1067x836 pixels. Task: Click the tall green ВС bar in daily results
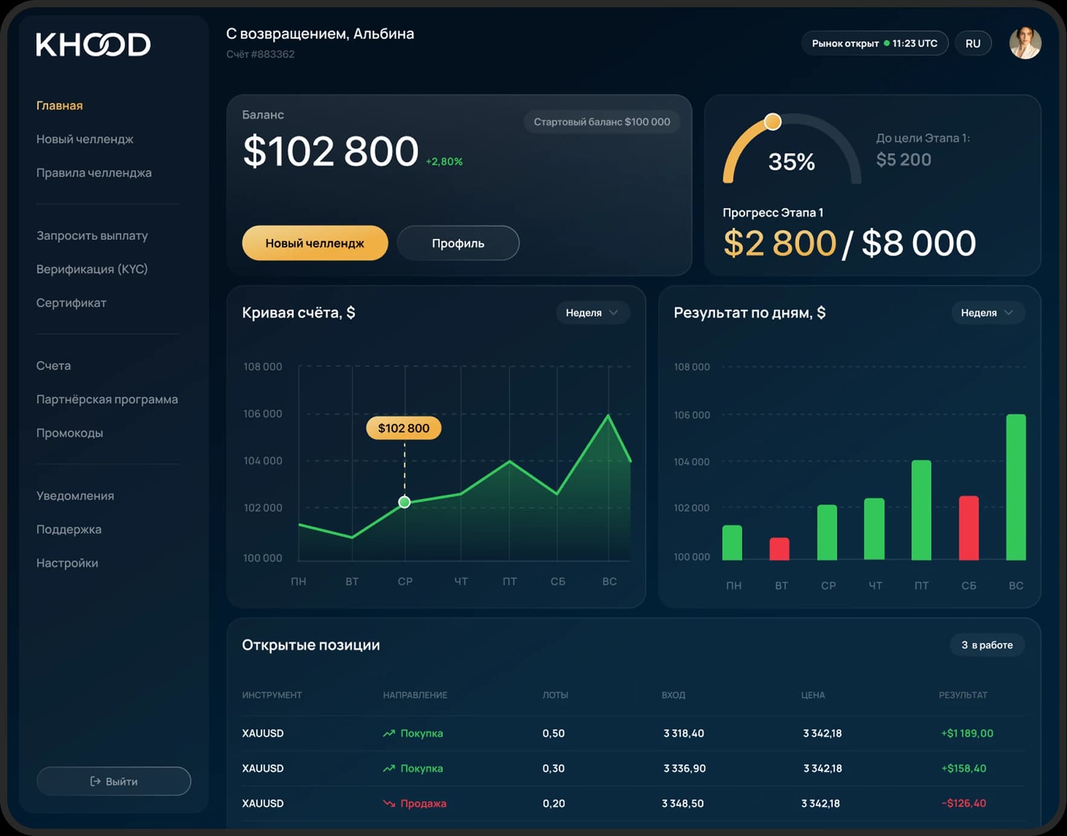click(1016, 487)
